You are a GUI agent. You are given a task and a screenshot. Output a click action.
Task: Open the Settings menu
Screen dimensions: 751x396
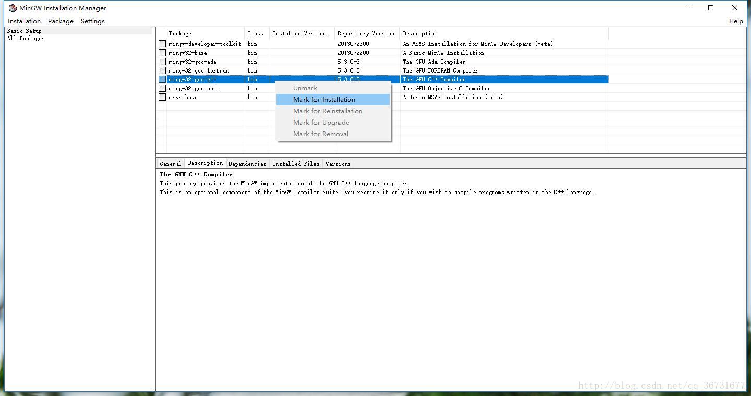point(93,21)
